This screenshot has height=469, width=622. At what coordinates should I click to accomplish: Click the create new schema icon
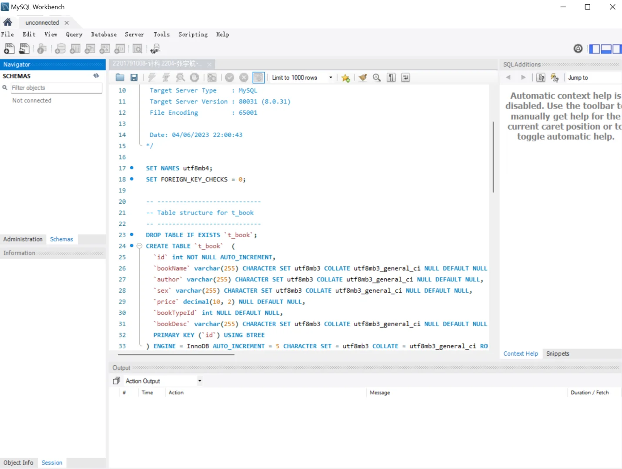[60, 49]
